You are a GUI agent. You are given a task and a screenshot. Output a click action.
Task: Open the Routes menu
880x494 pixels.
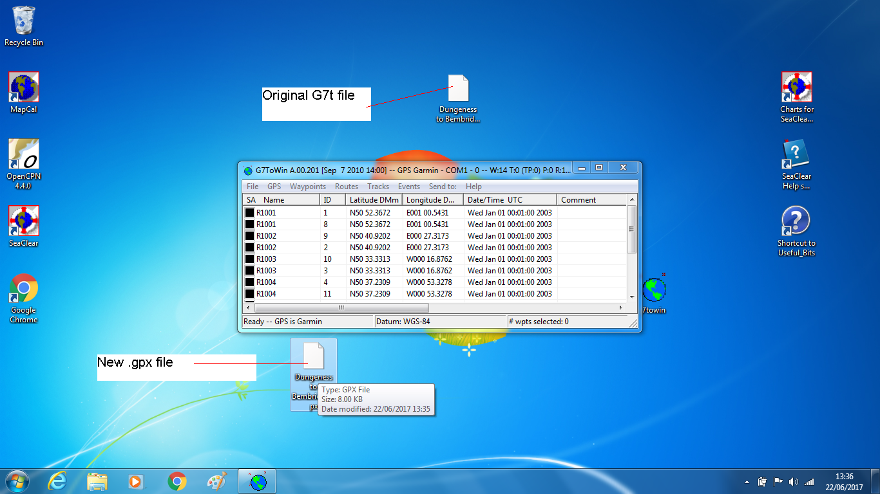[x=347, y=187]
